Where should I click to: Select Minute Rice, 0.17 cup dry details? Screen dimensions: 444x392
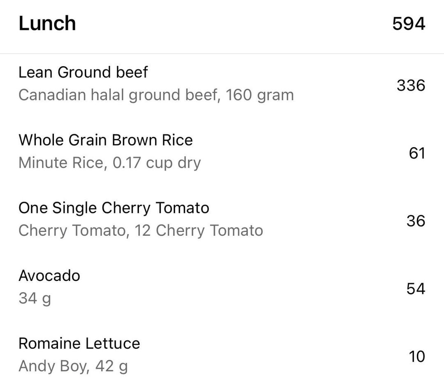pyautogui.click(x=110, y=163)
